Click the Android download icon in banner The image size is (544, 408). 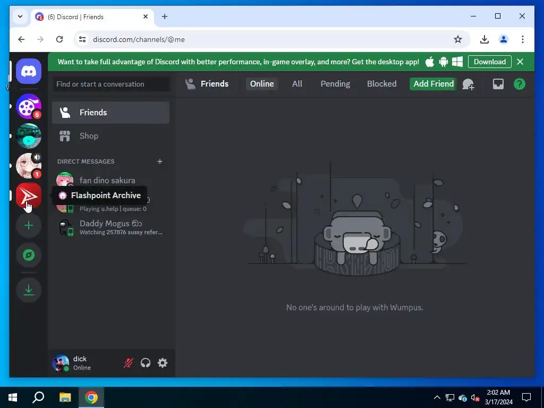click(x=444, y=62)
